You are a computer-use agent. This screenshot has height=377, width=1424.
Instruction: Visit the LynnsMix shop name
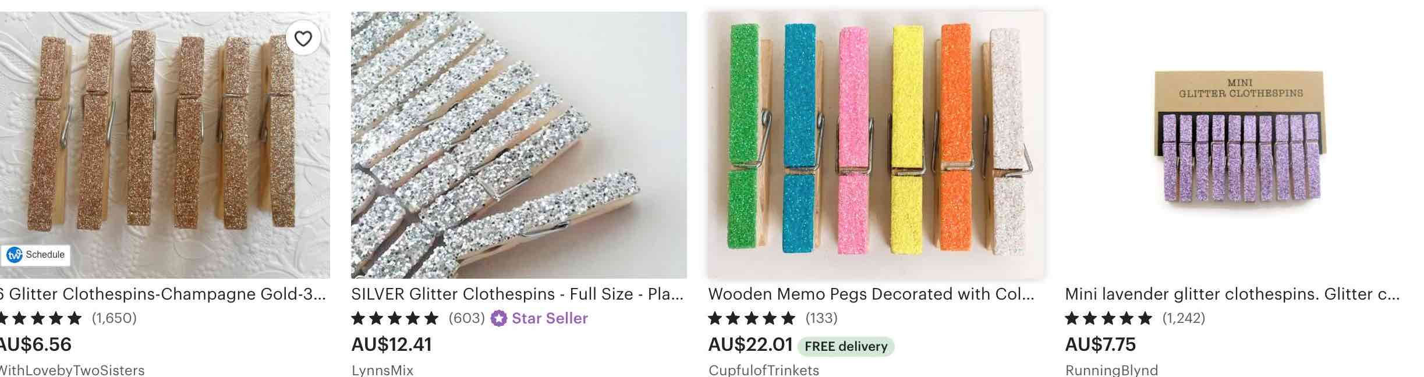[x=382, y=370]
